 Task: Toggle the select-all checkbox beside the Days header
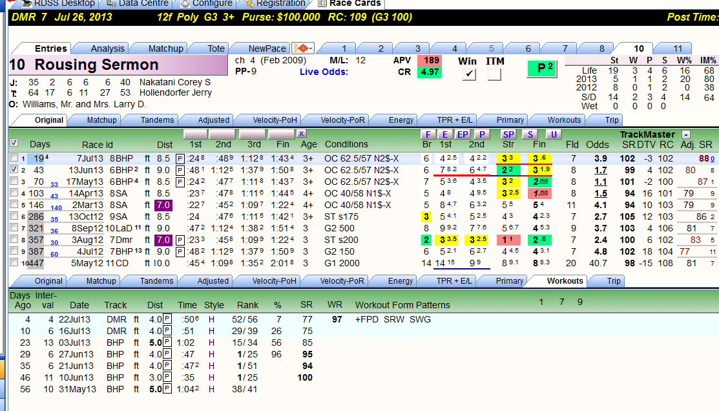coord(14,143)
